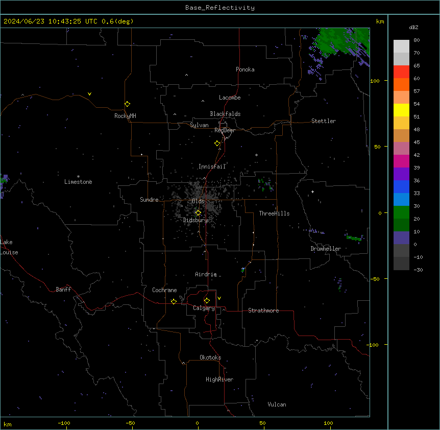Click the Airdrie label
The image size is (440, 430).
click(x=206, y=274)
